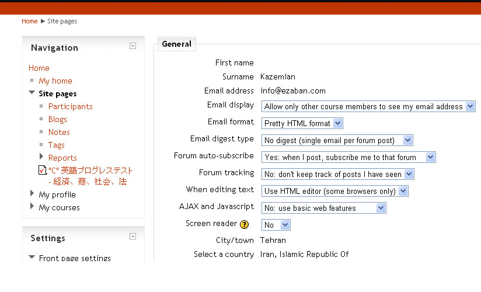This screenshot has height=292, width=481.
Task: Open the Email display dropdown
Action: coord(368,106)
